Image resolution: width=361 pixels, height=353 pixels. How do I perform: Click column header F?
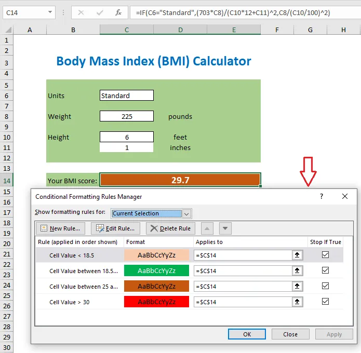click(x=277, y=30)
